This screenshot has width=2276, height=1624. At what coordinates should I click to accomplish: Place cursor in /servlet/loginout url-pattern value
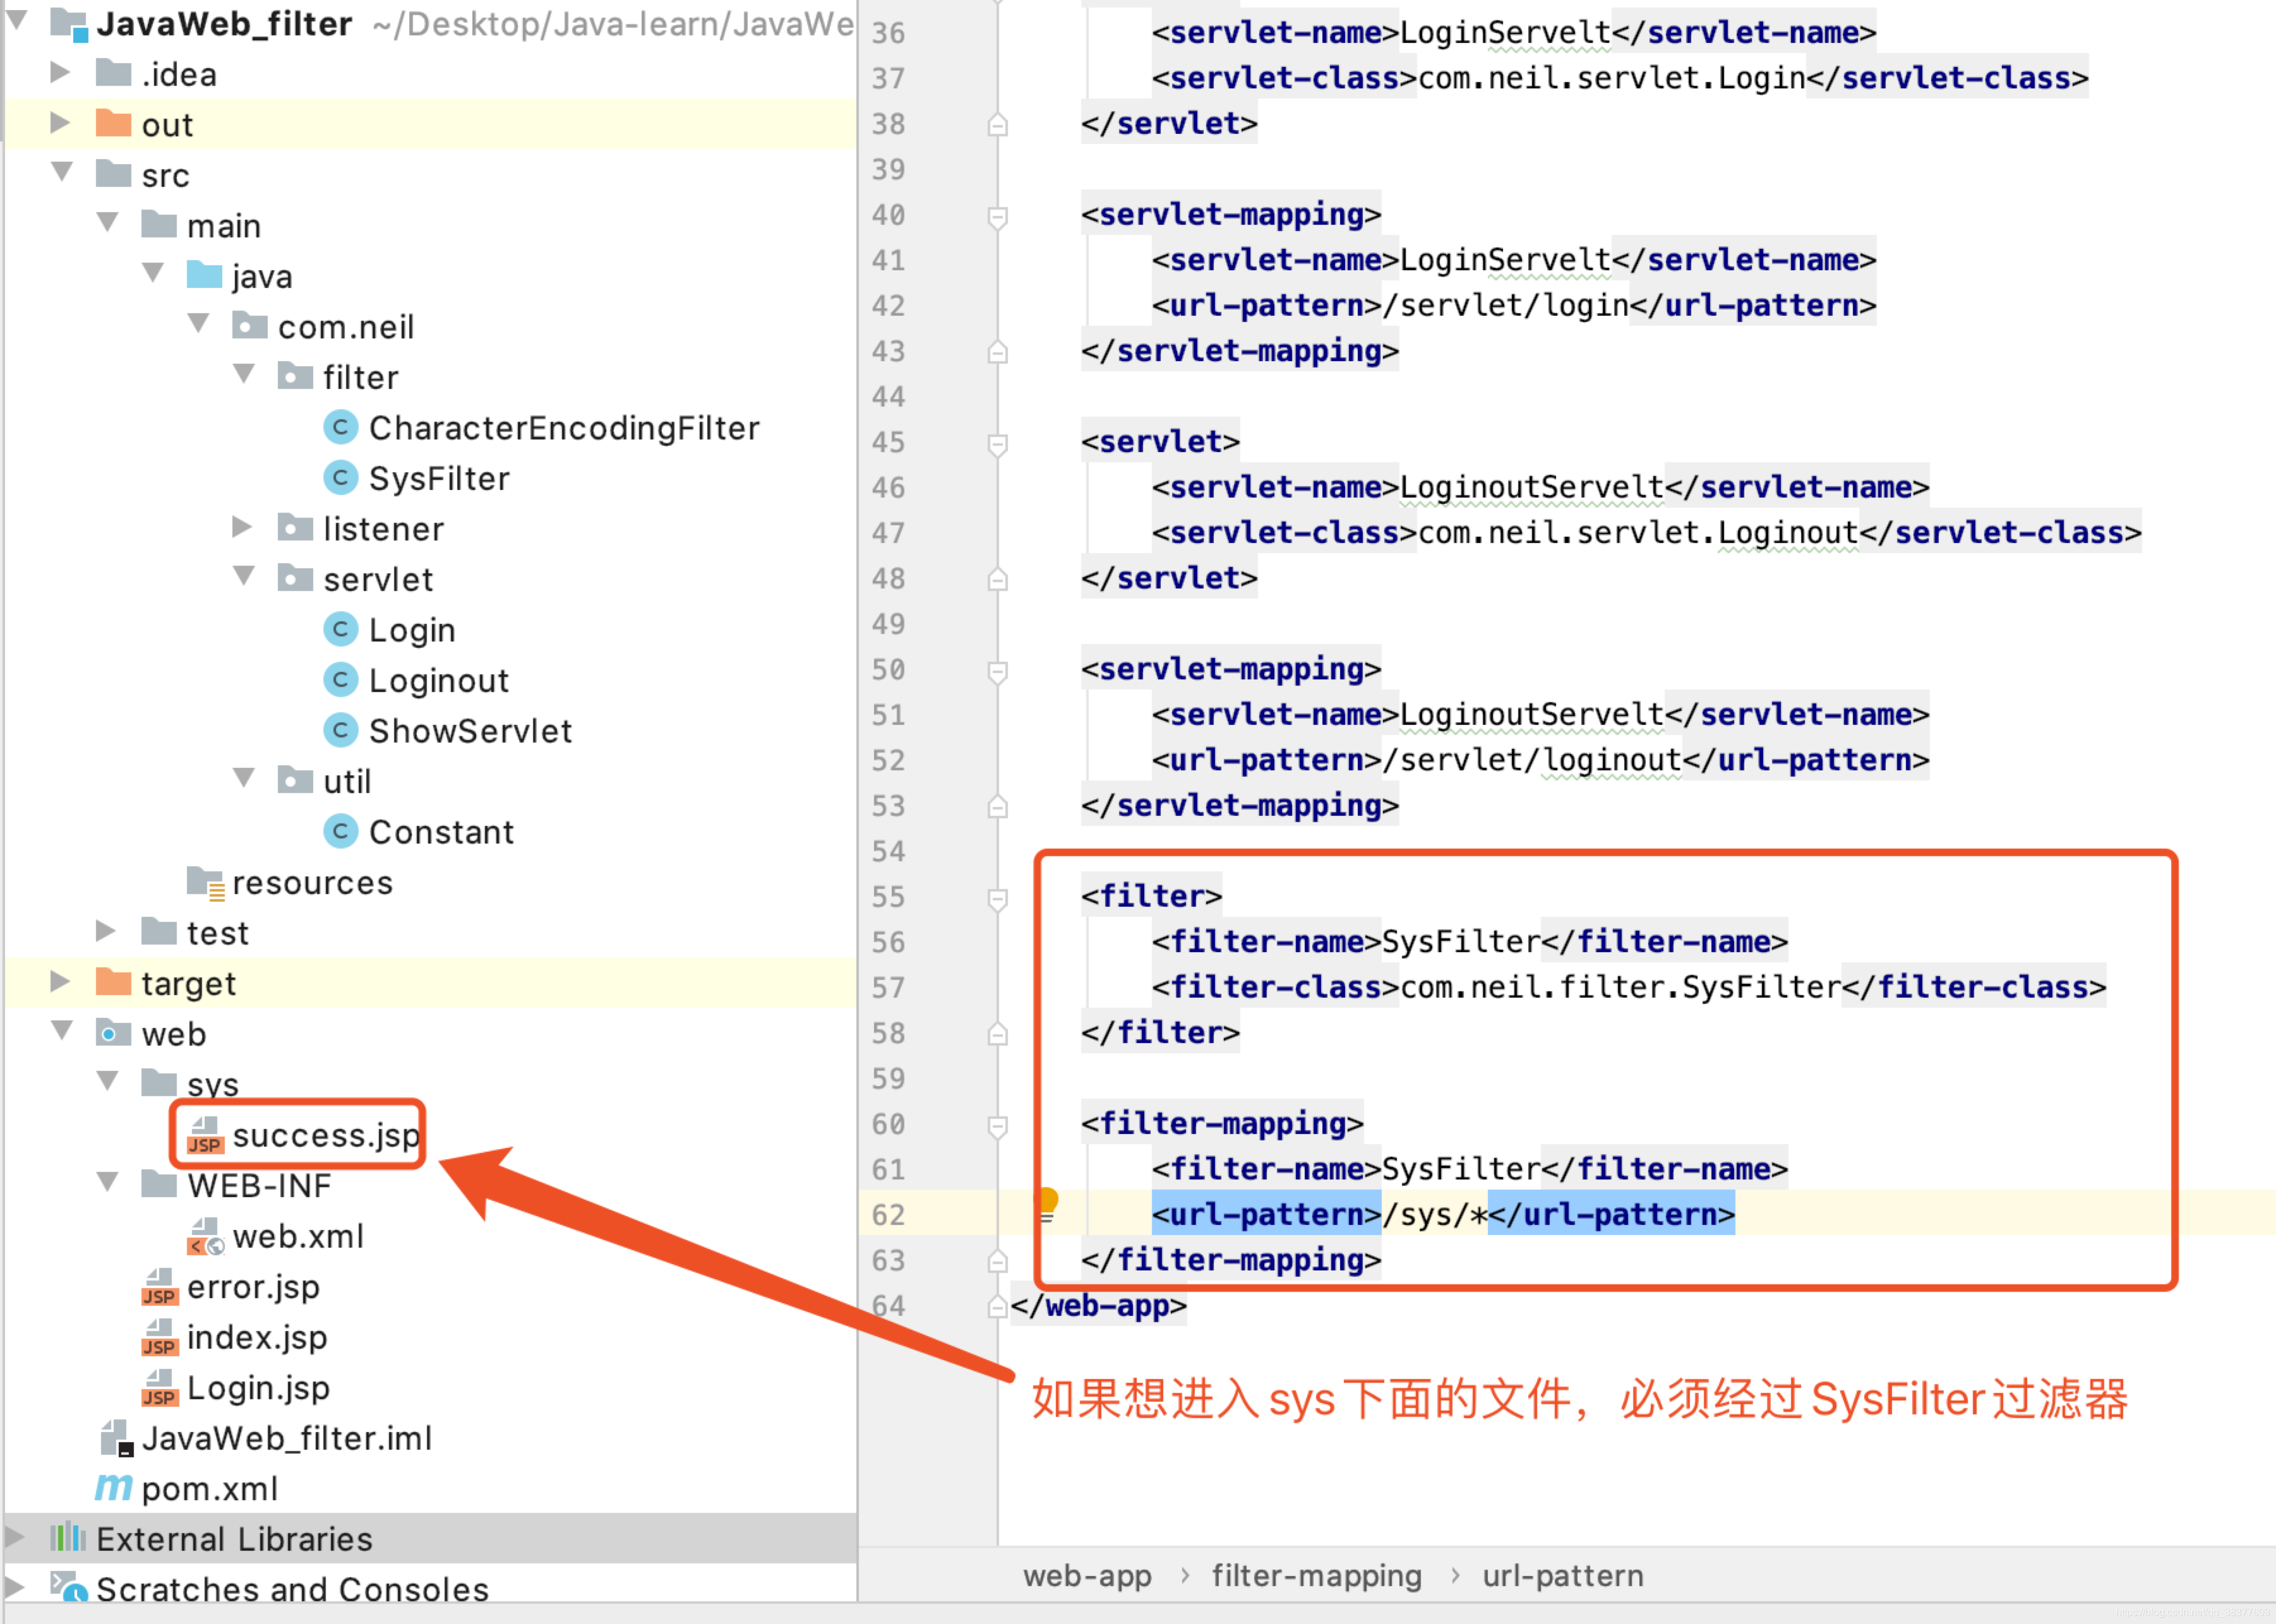click(1532, 760)
